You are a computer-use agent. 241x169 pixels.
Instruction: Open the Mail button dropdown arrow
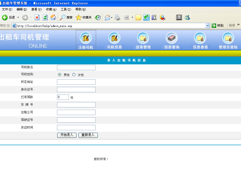pyautogui.click(x=112, y=17)
